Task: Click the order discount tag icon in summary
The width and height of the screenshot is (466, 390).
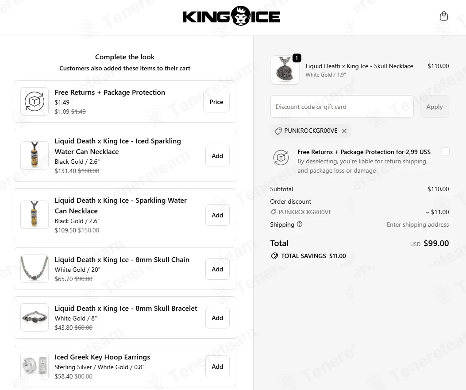Action: point(273,212)
